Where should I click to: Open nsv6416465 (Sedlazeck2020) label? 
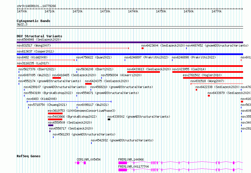point(74,75)
